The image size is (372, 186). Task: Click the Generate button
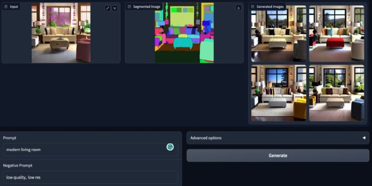pos(278,156)
